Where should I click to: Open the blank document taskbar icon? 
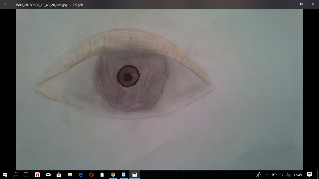(x=102, y=174)
